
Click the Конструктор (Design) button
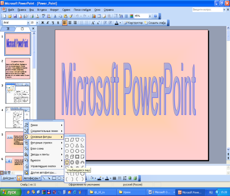pos(133,23)
